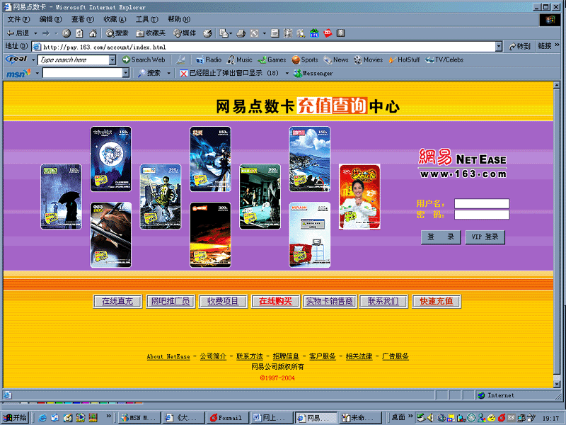The image size is (566, 425).
Task: Click the 密码 password input field
Action: (482, 215)
